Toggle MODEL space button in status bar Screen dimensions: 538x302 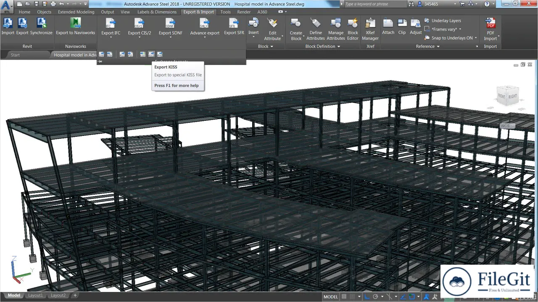331,297
